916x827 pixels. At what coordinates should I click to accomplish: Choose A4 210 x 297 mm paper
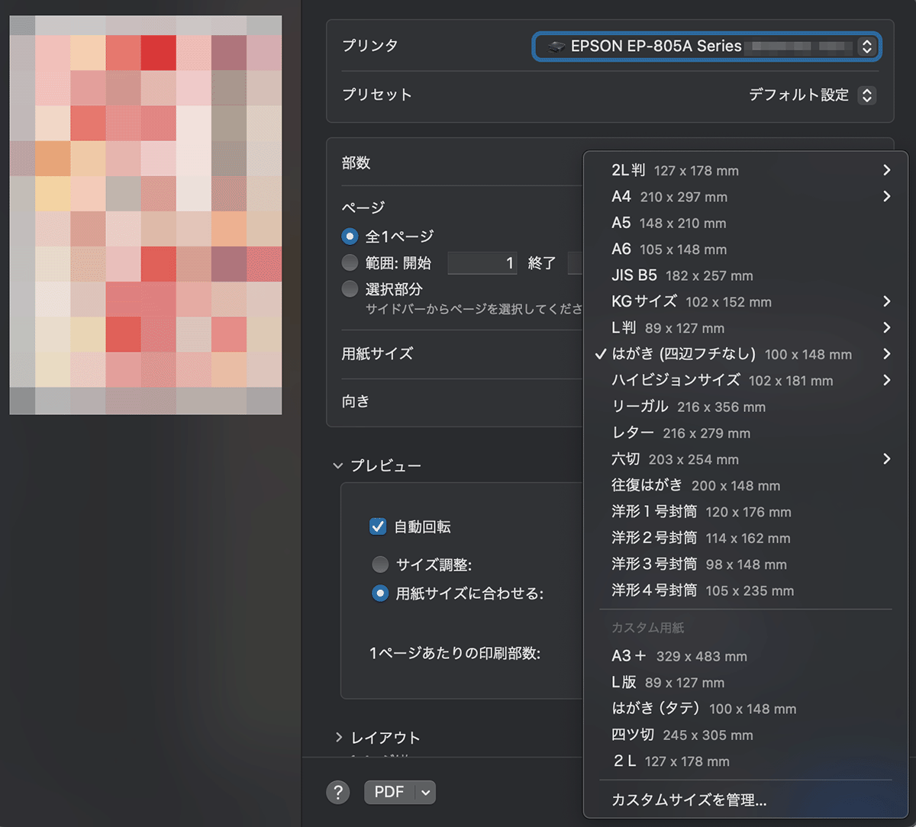[746, 197]
